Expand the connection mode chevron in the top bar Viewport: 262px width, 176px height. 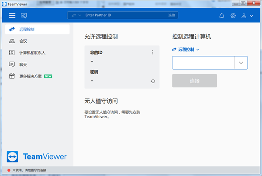pos(80,15)
